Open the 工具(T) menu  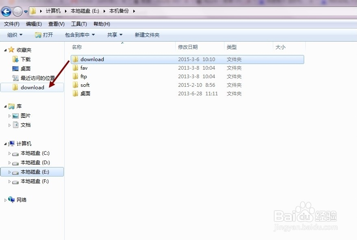coord(79,24)
